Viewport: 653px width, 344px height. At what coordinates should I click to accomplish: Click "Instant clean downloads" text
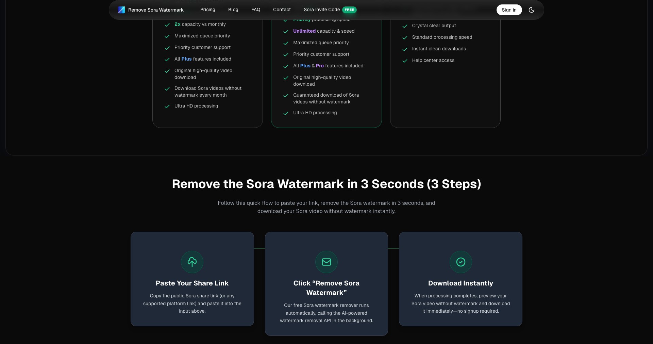click(x=439, y=49)
